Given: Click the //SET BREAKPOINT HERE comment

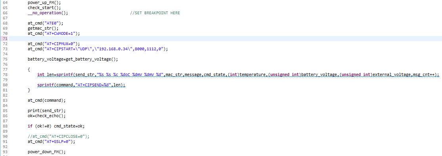Looking at the screenshot, I should coord(155,13).
